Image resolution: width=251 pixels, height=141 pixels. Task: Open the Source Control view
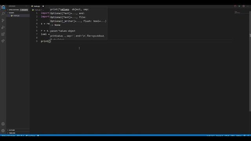pos(3,20)
